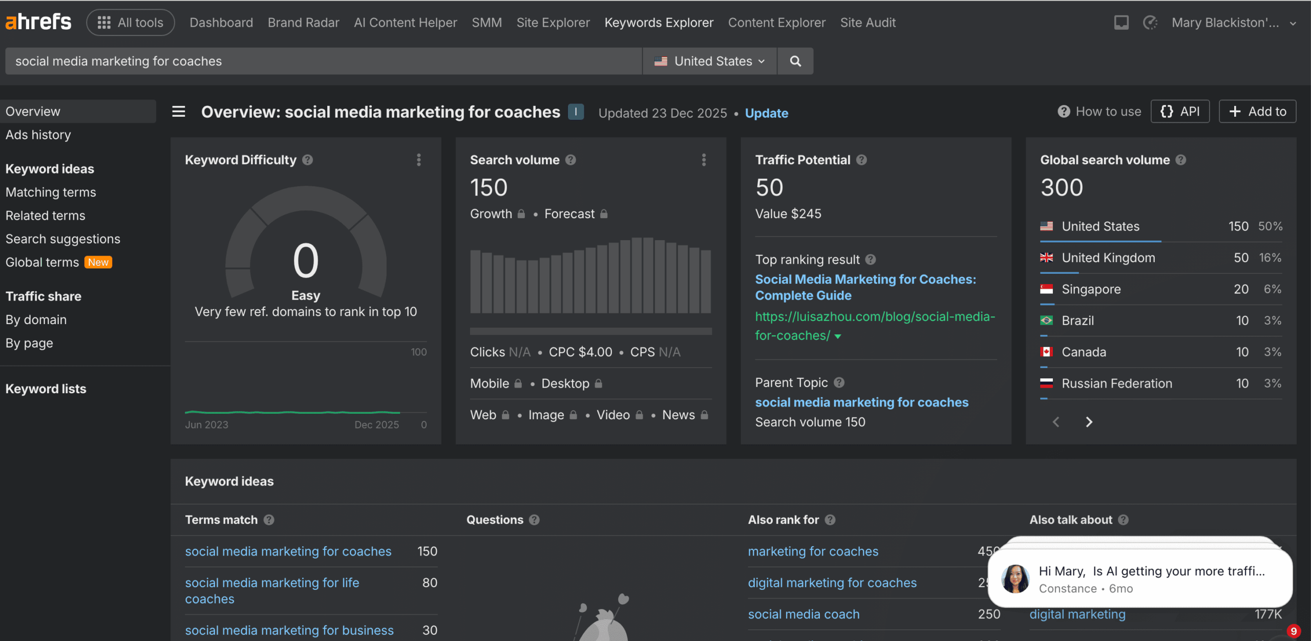Open the notifications monitor icon in header
This screenshot has width=1311, height=641.
[1121, 23]
